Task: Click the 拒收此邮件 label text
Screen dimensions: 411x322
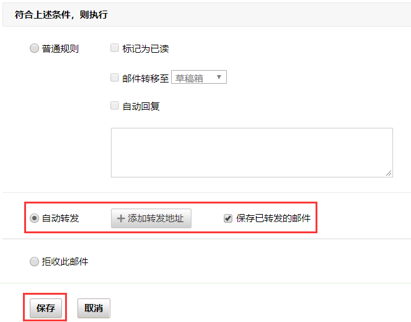Action: pyautogui.click(x=65, y=262)
